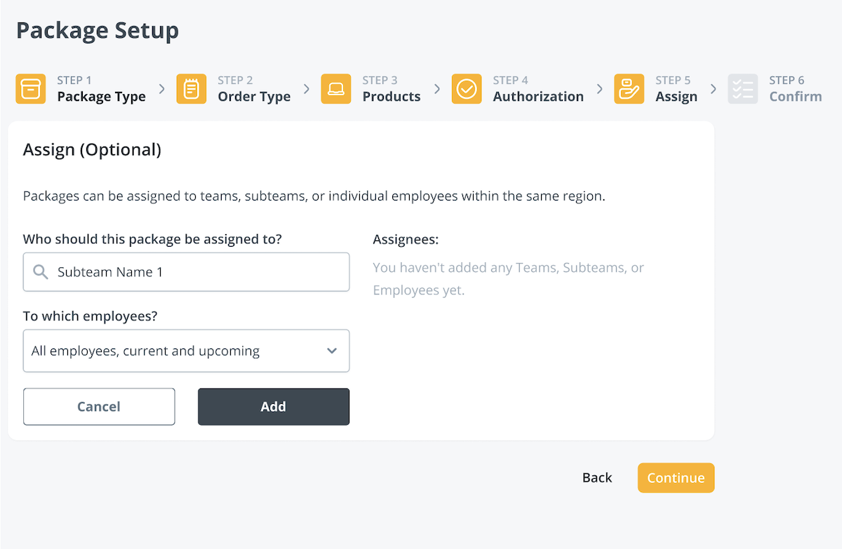Open the 'All employees, current and upcoming' dropdown
This screenshot has width=842, height=549.
[x=186, y=351]
